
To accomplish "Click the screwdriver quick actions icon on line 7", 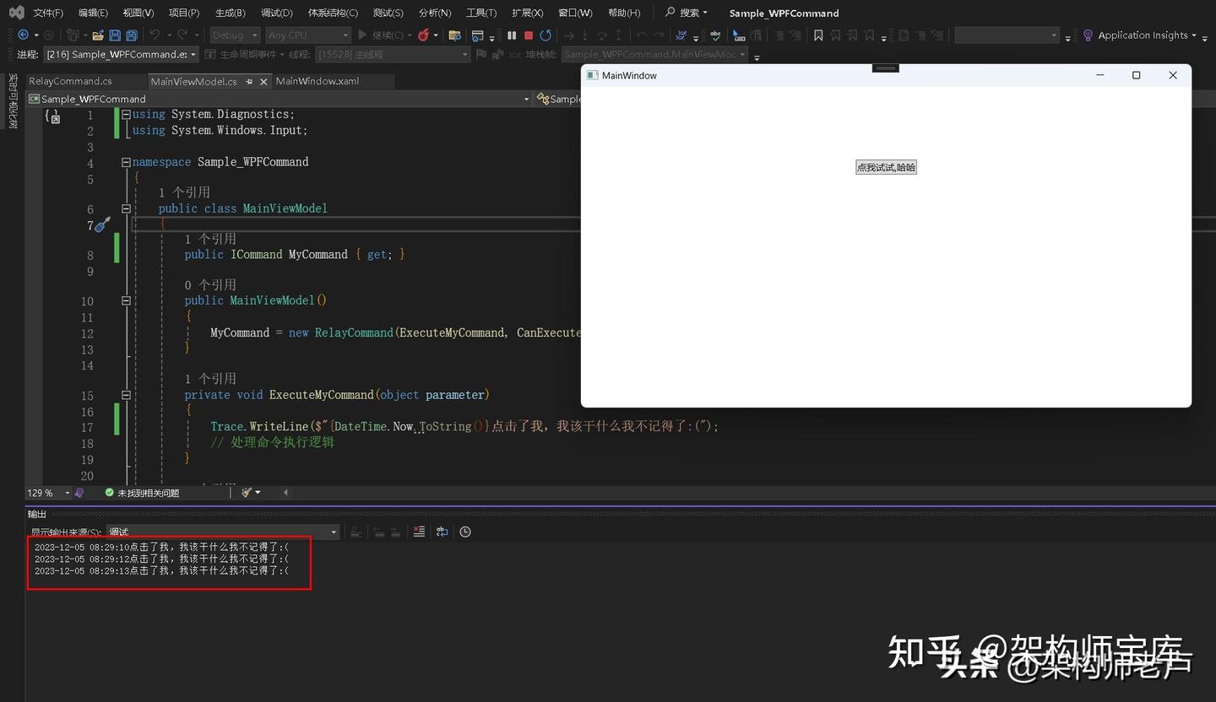I will tap(103, 224).
